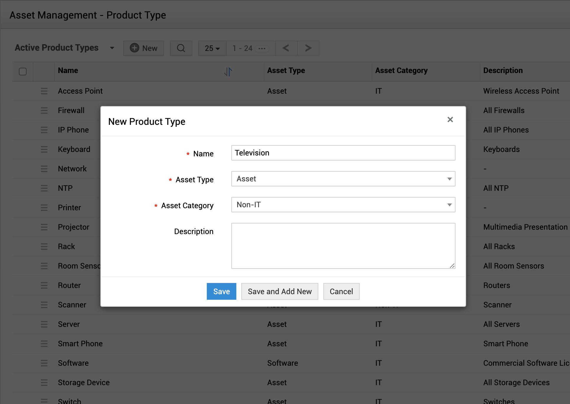Change rows per page via 25 dropdown

tap(212, 48)
